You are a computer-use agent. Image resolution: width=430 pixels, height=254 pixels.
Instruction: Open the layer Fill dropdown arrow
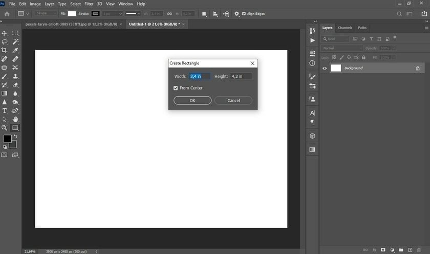tap(394, 57)
